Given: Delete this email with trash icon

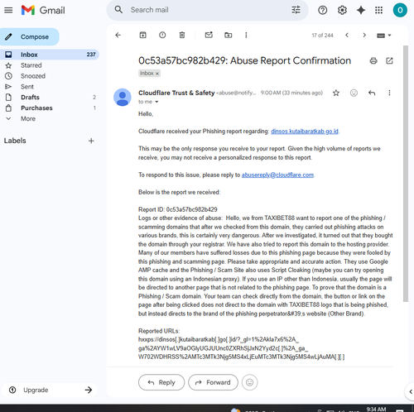Looking at the screenshot, I should (x=182, y=35).
